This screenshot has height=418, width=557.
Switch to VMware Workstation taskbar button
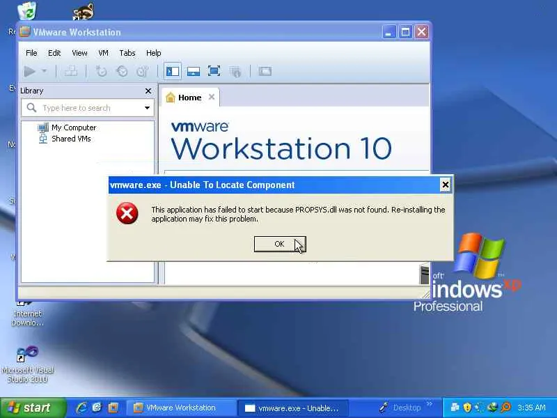point(180,408)
